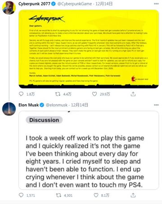Open reply on Elon Musk's tweet
This screenshot has height=204, width=162.
point(21,195)
